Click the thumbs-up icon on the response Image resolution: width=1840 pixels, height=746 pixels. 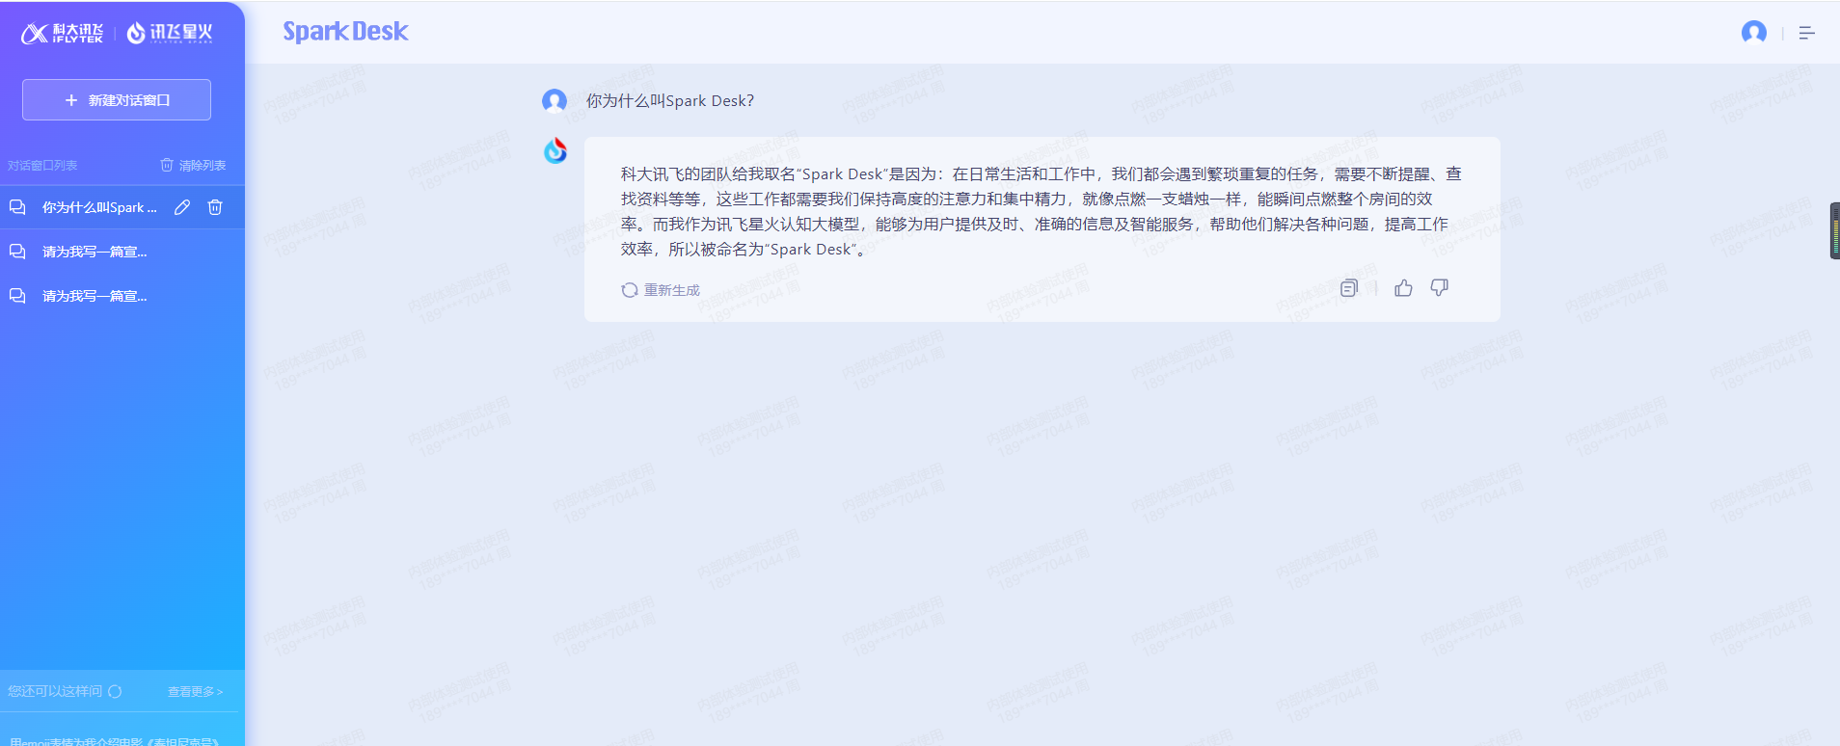[x=1403, y=288]
